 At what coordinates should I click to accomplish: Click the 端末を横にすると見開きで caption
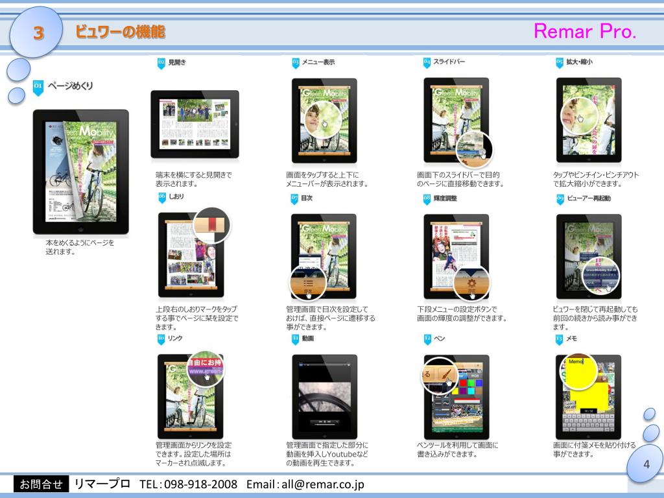pyautogui.click(x=193, y=179)
